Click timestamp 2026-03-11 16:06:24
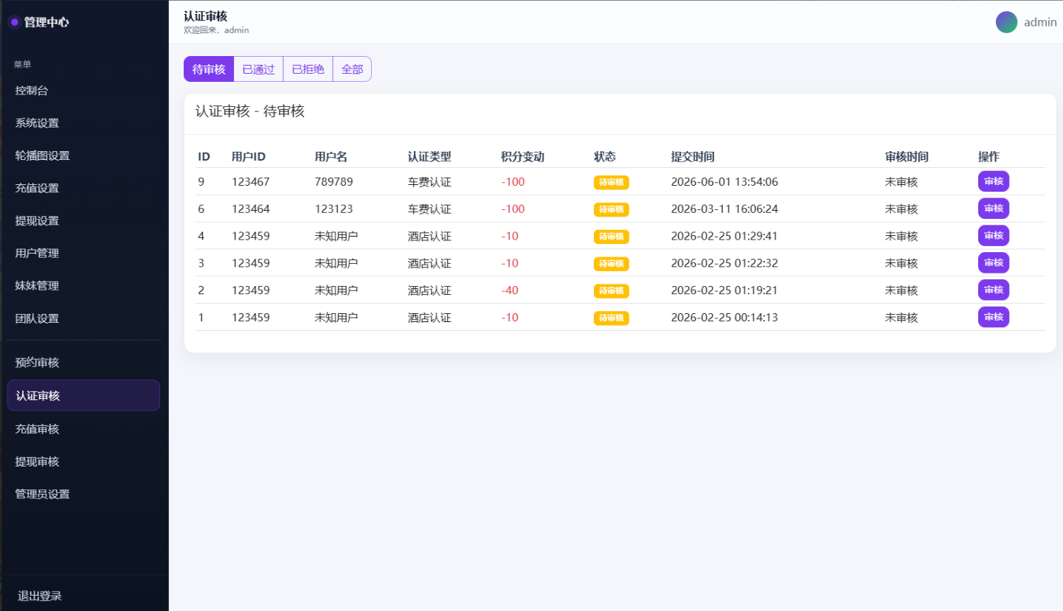 (724, 209)
